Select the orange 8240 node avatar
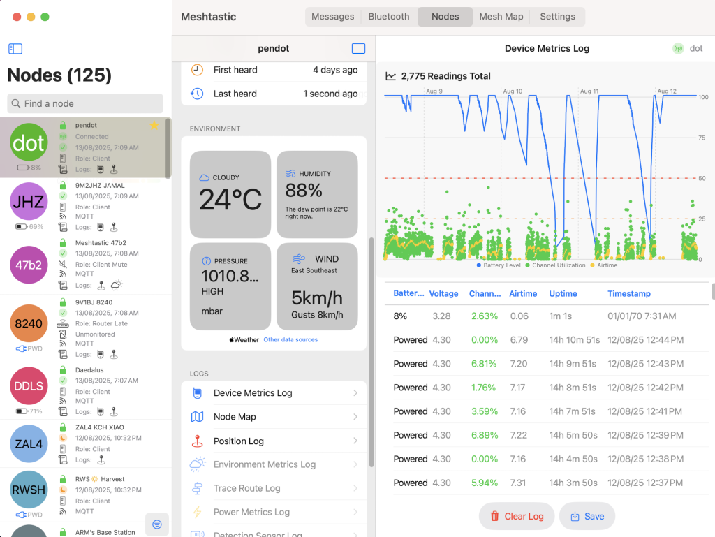 (x=28, y=323)
